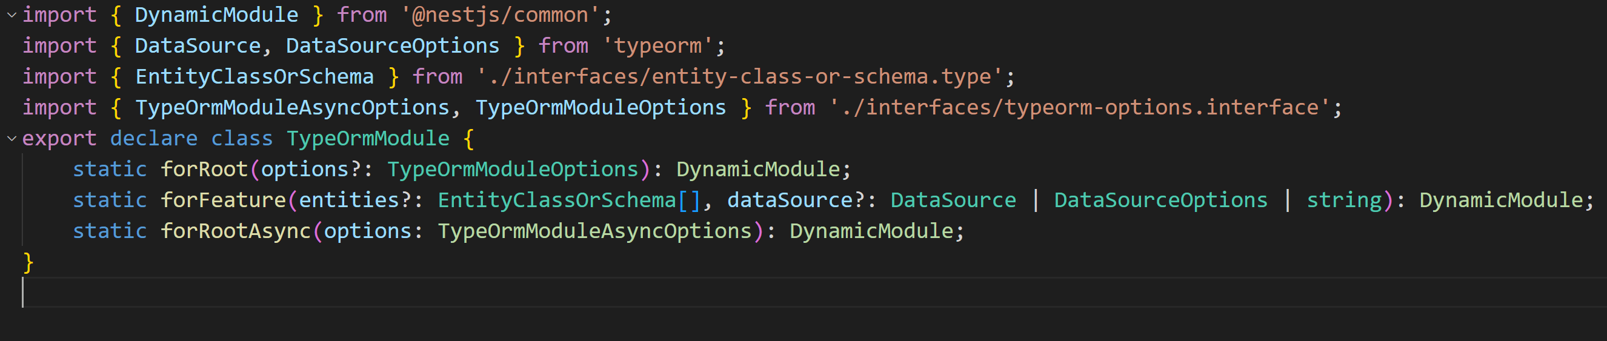Click the 'entities?' parameter in forFeature
Screen dimensions: 1607x341
point(355,200)
